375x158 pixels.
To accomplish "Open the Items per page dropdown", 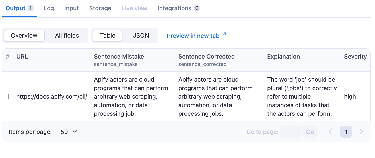I will click(69, 132).
